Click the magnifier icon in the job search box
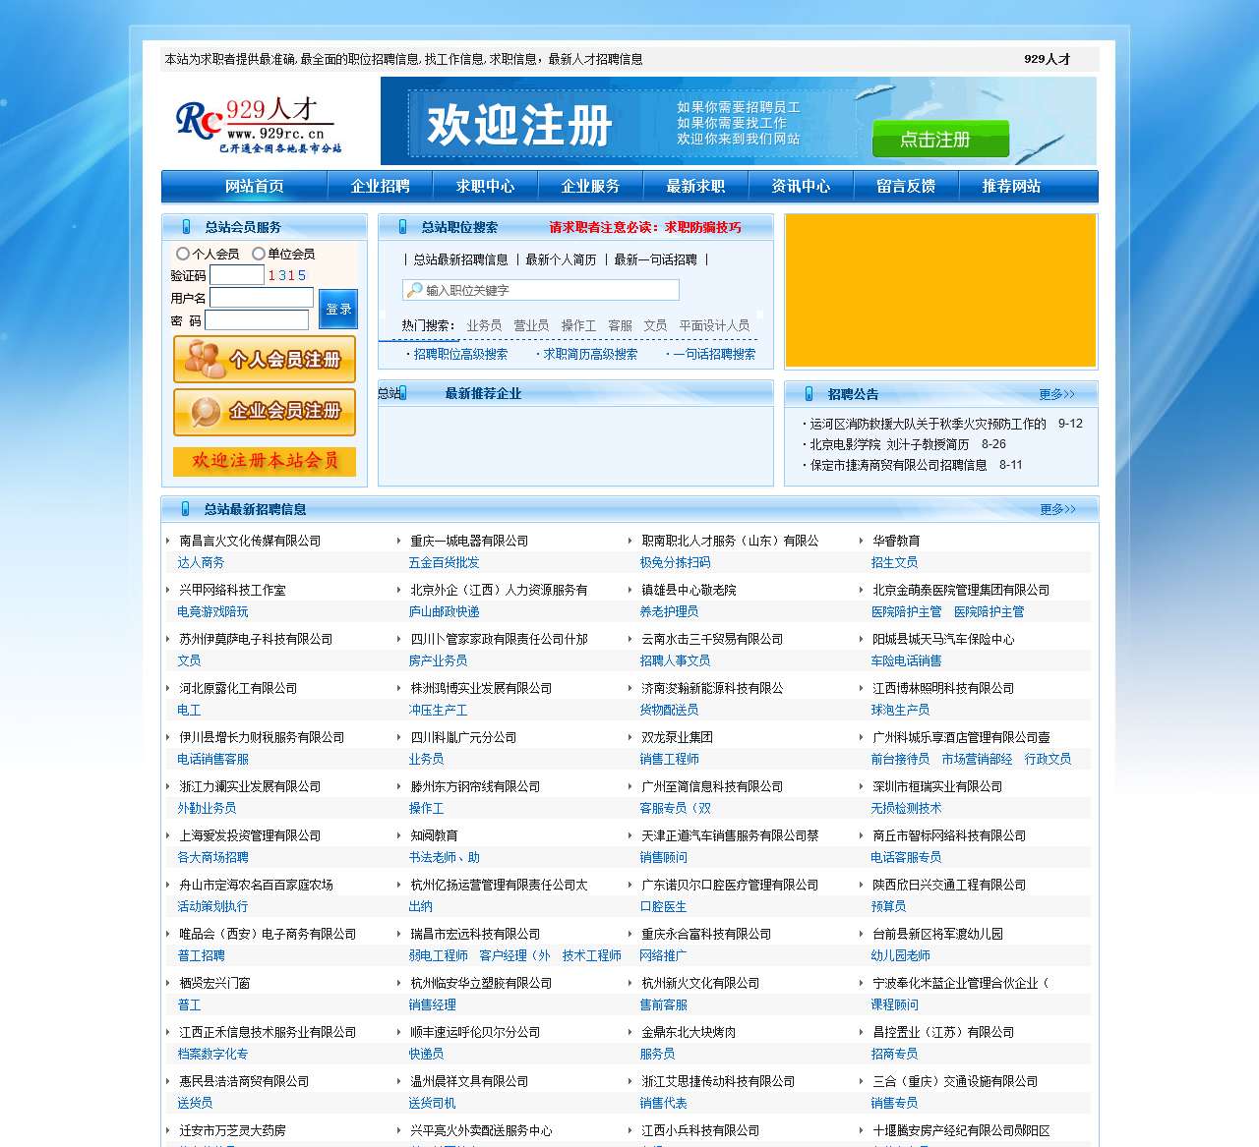Viewport: 1259px width, 1147px height. [415, 290]
